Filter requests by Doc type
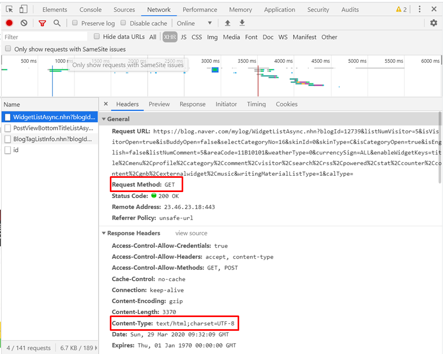Image resolution: width=443 pixels, height=354 pixels. [x=268, y=37]
